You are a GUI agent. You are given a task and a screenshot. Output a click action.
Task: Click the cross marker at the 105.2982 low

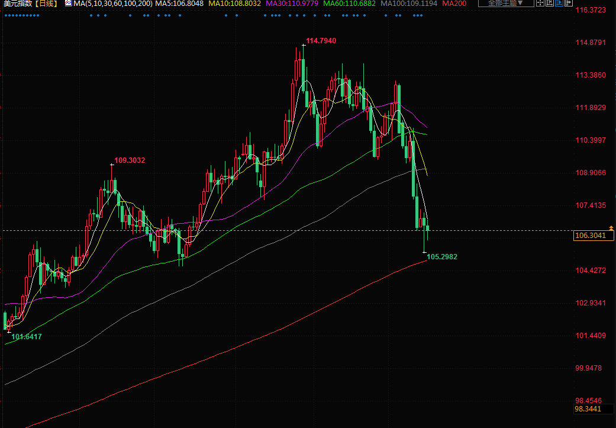tap(424, 252)
